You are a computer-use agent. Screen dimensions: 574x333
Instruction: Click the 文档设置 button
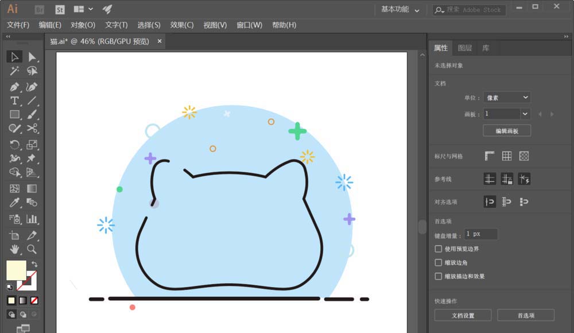click(463, 315)
